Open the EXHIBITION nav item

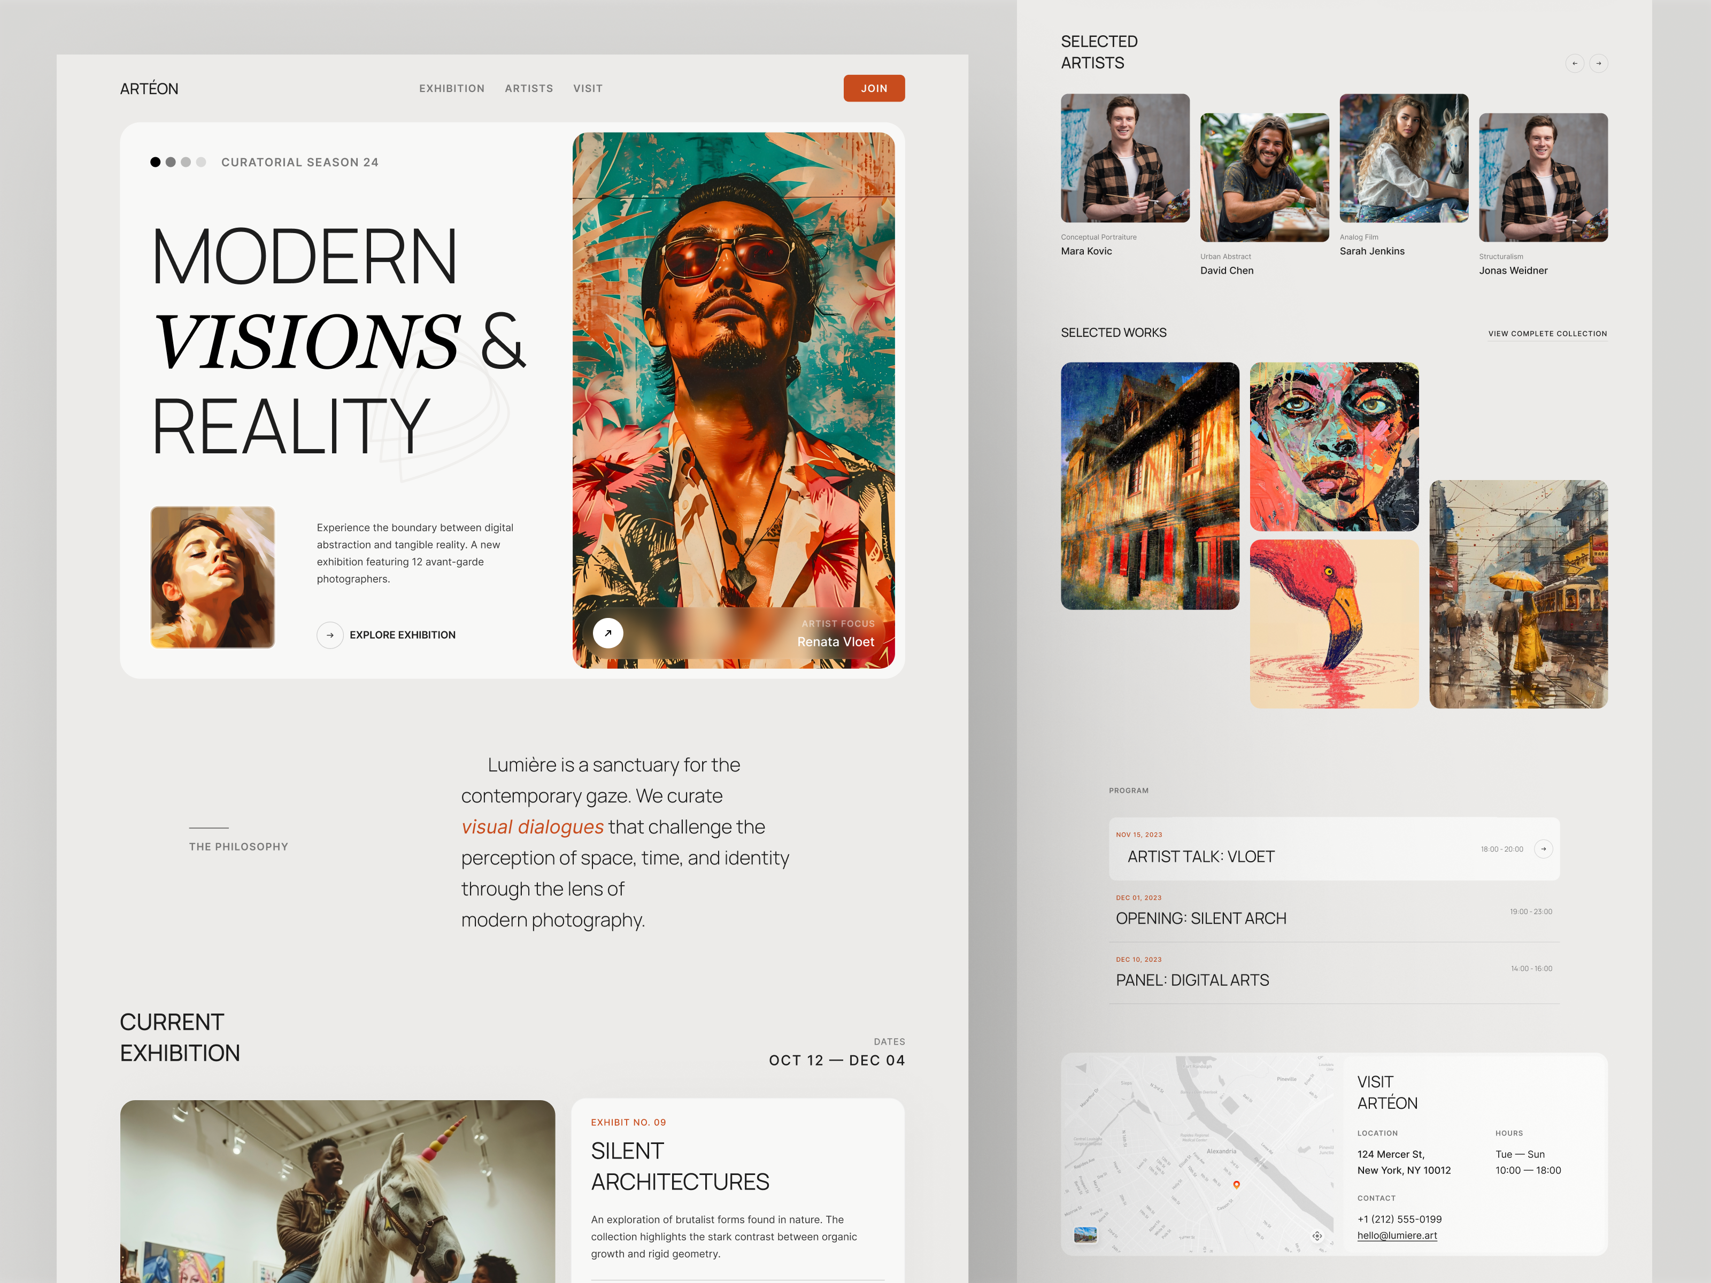(x=452, y=89)
